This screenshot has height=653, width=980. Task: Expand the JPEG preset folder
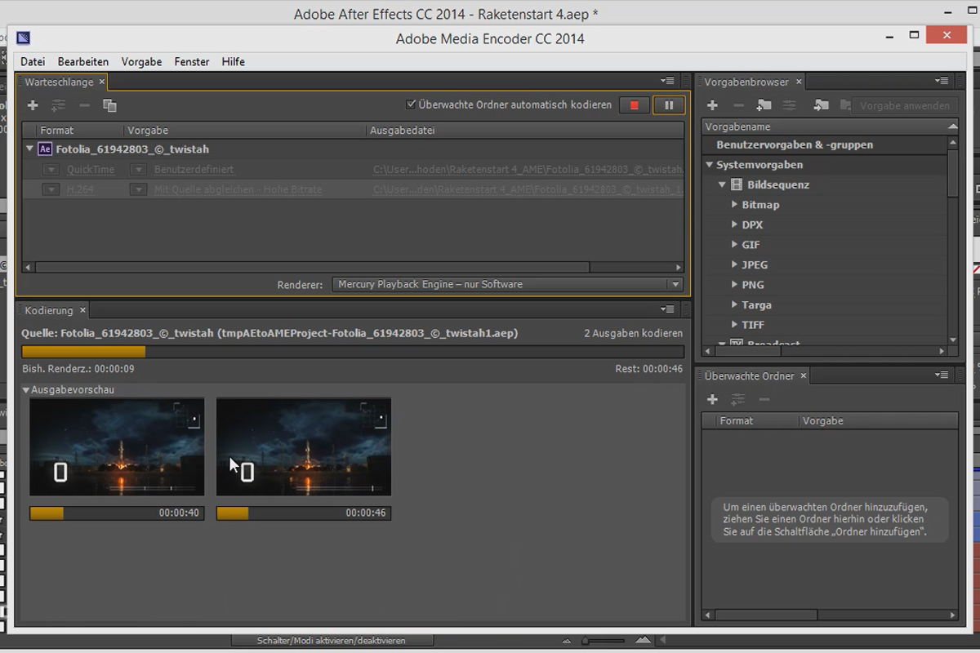735,264
